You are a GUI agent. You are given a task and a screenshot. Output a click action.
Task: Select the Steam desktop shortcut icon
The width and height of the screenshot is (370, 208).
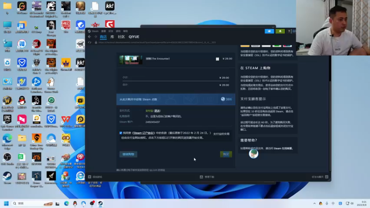click(x=7, y=178)
